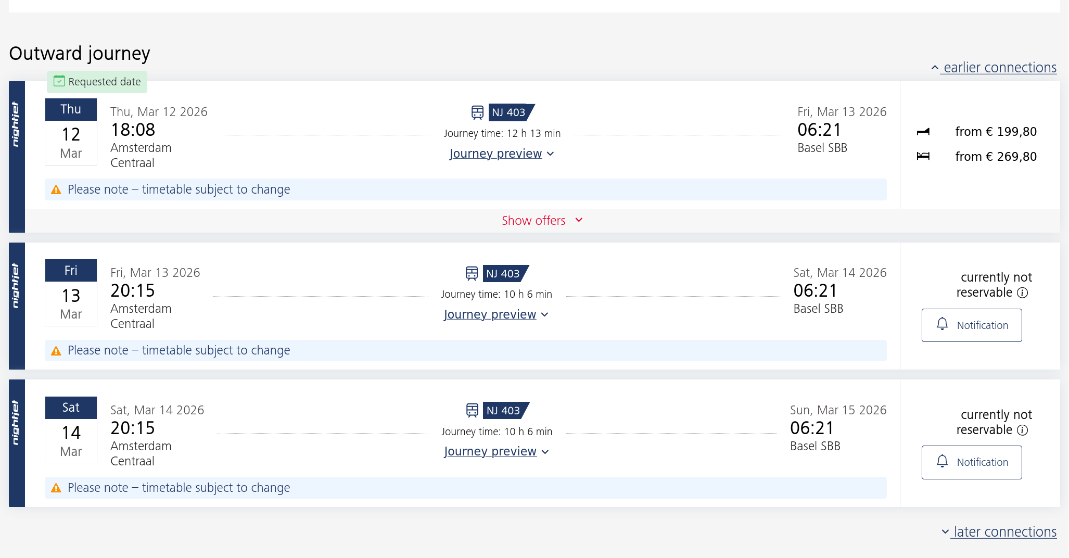Viewport: 1069px width, 558px height.
Task: Click the NJ 403 badge on Friday's connection
Action: [x=503, y=273]
